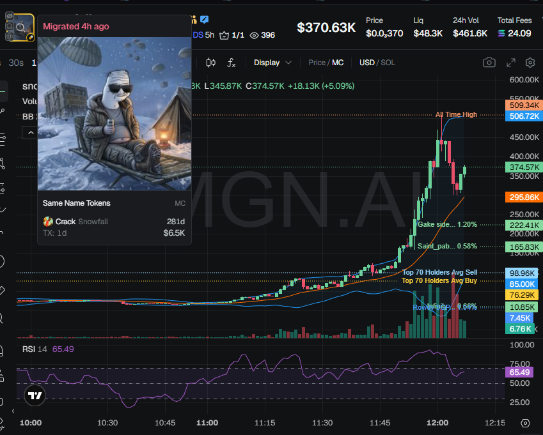Click the purple 65.49 RSI value tag
The height and width of the screenshot is (435, 543).
pyautogui.click(x=519, y=372)
